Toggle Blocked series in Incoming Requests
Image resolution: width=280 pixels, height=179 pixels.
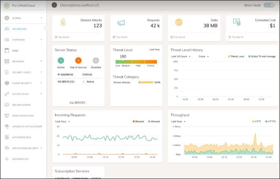point(138,121)
